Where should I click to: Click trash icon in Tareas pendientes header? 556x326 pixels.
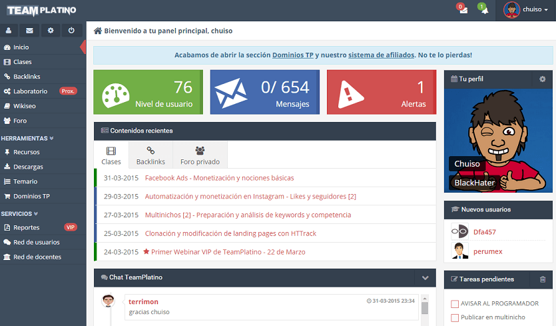(x=543, y=279)
